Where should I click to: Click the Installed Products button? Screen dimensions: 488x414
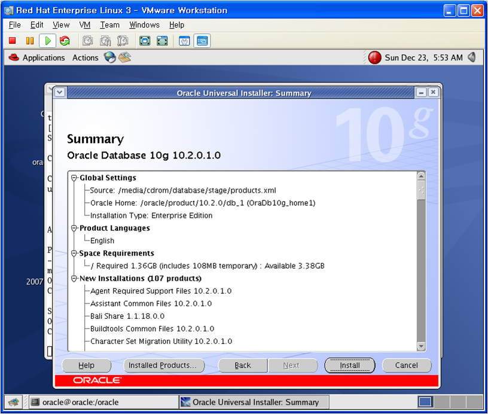click(x=164, y=366)
